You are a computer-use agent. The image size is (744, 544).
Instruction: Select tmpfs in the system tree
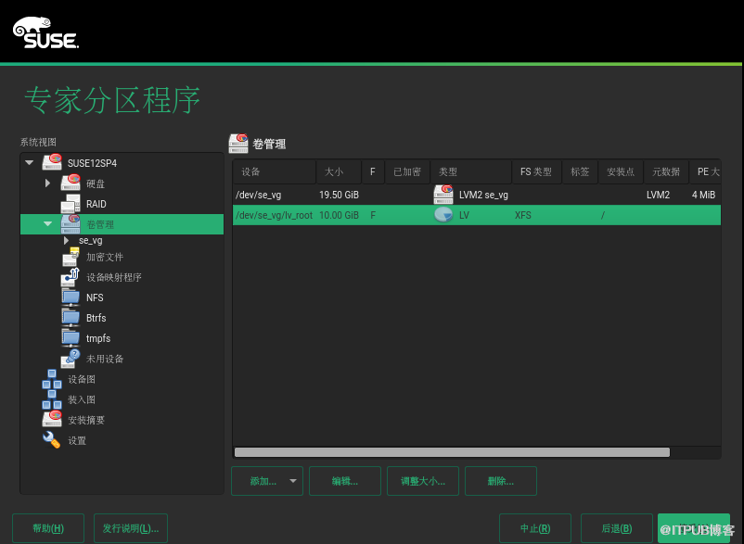click(98, 338)
